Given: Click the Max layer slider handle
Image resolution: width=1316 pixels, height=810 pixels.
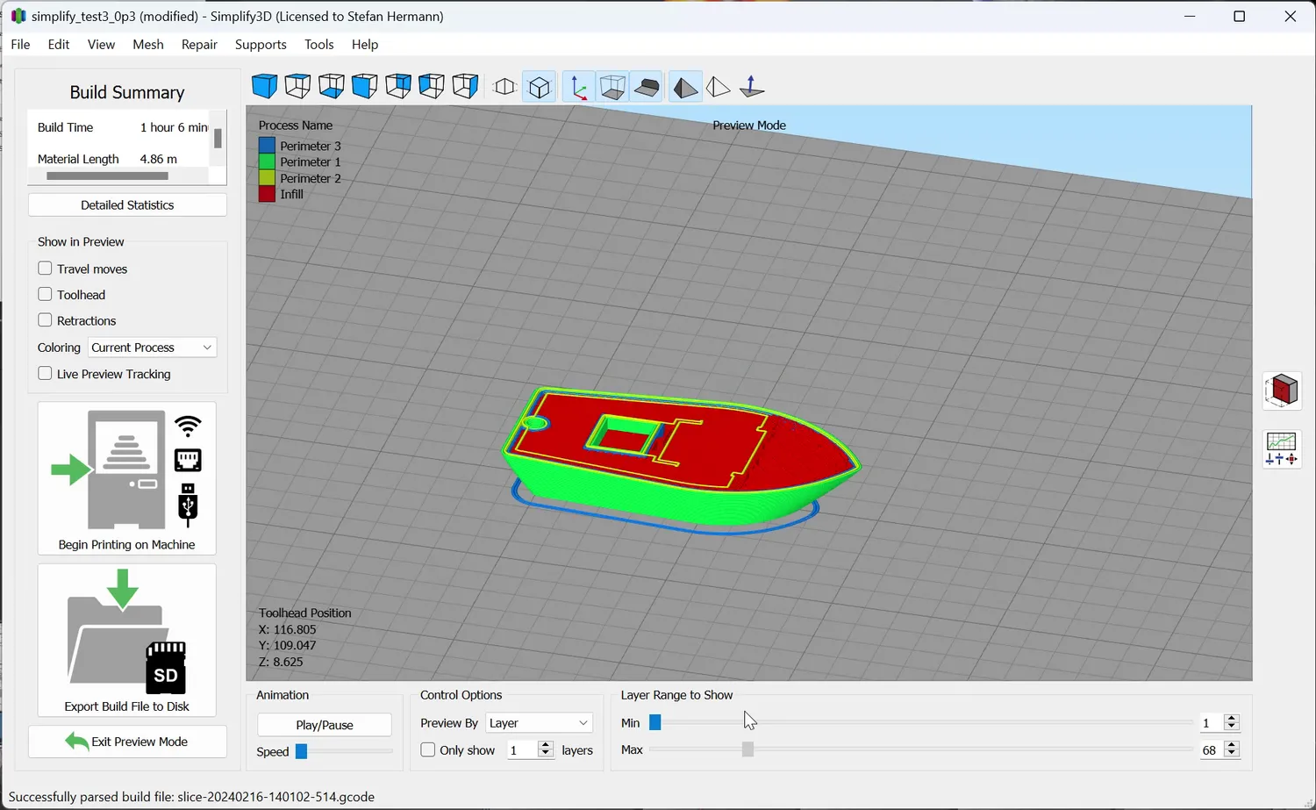Looking at the screenshot, I should click(x=747, y=749).
